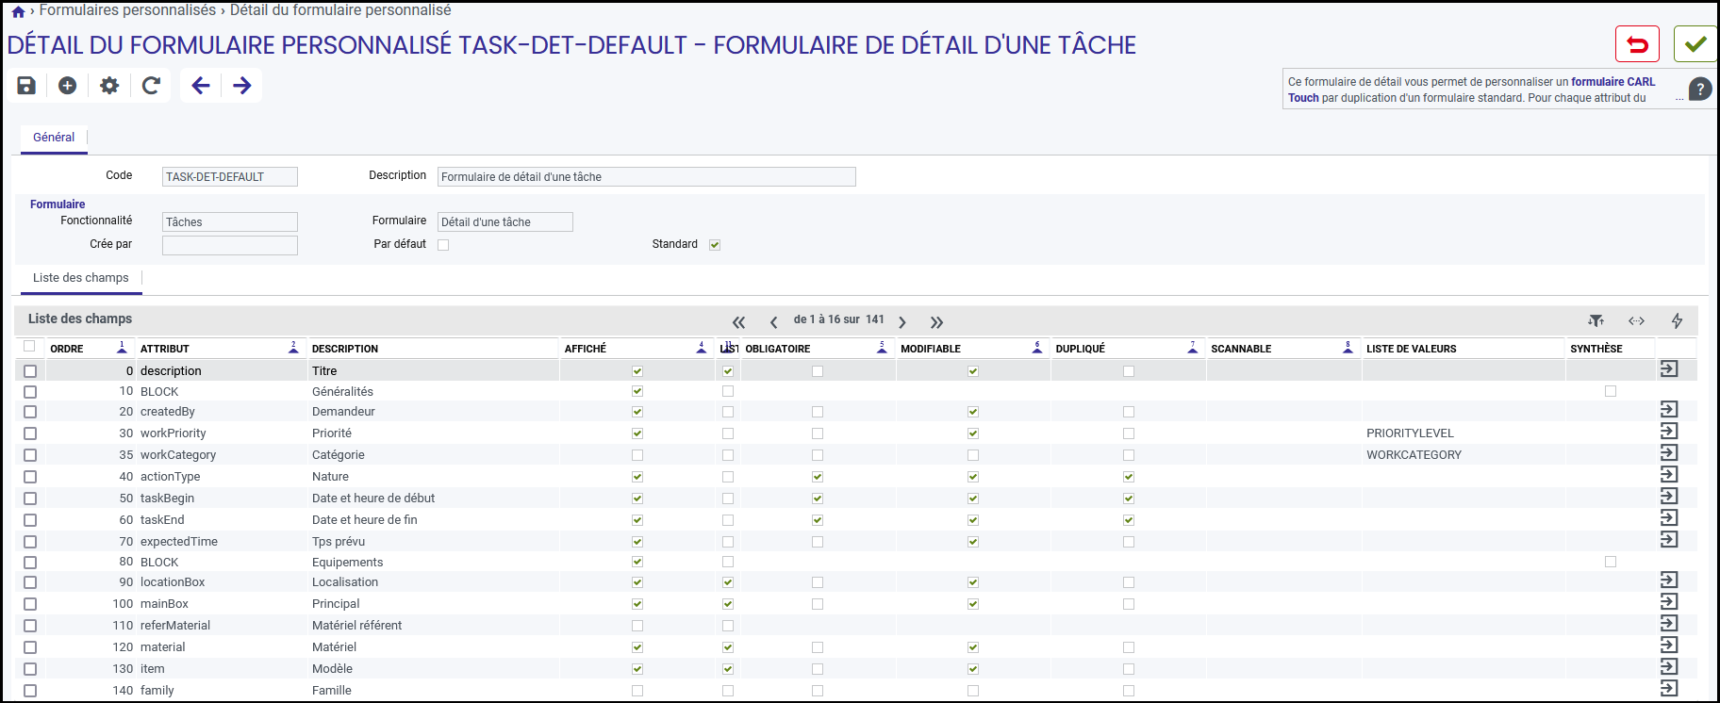Image resolution: width=1720 pixels, height=703 pixels.
Task: Open the help question mark icon
Action: pos(1700,90)
